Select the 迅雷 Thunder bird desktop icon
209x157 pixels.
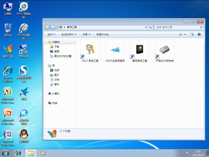(x=24, y=94)
